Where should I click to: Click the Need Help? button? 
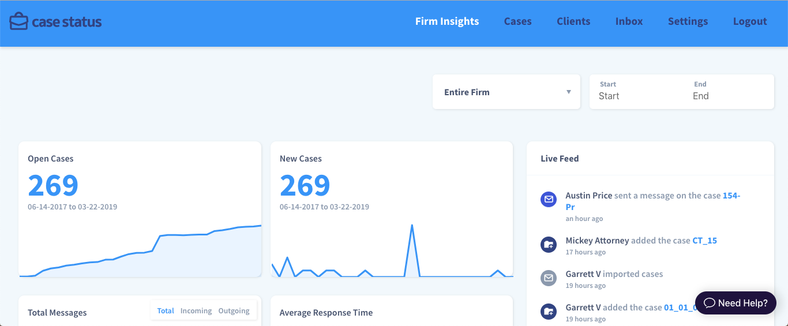[736, 303]
